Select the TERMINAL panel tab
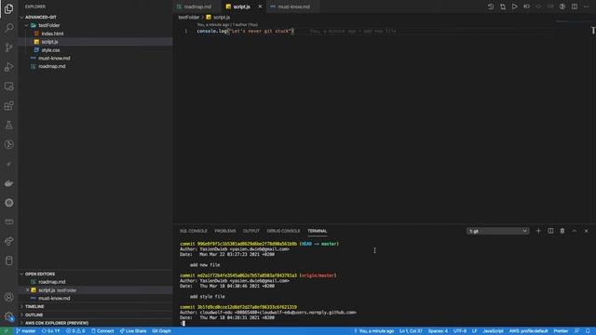Image resolution: width=596 pixels, height=335 pixels. (x=317, y=231)
